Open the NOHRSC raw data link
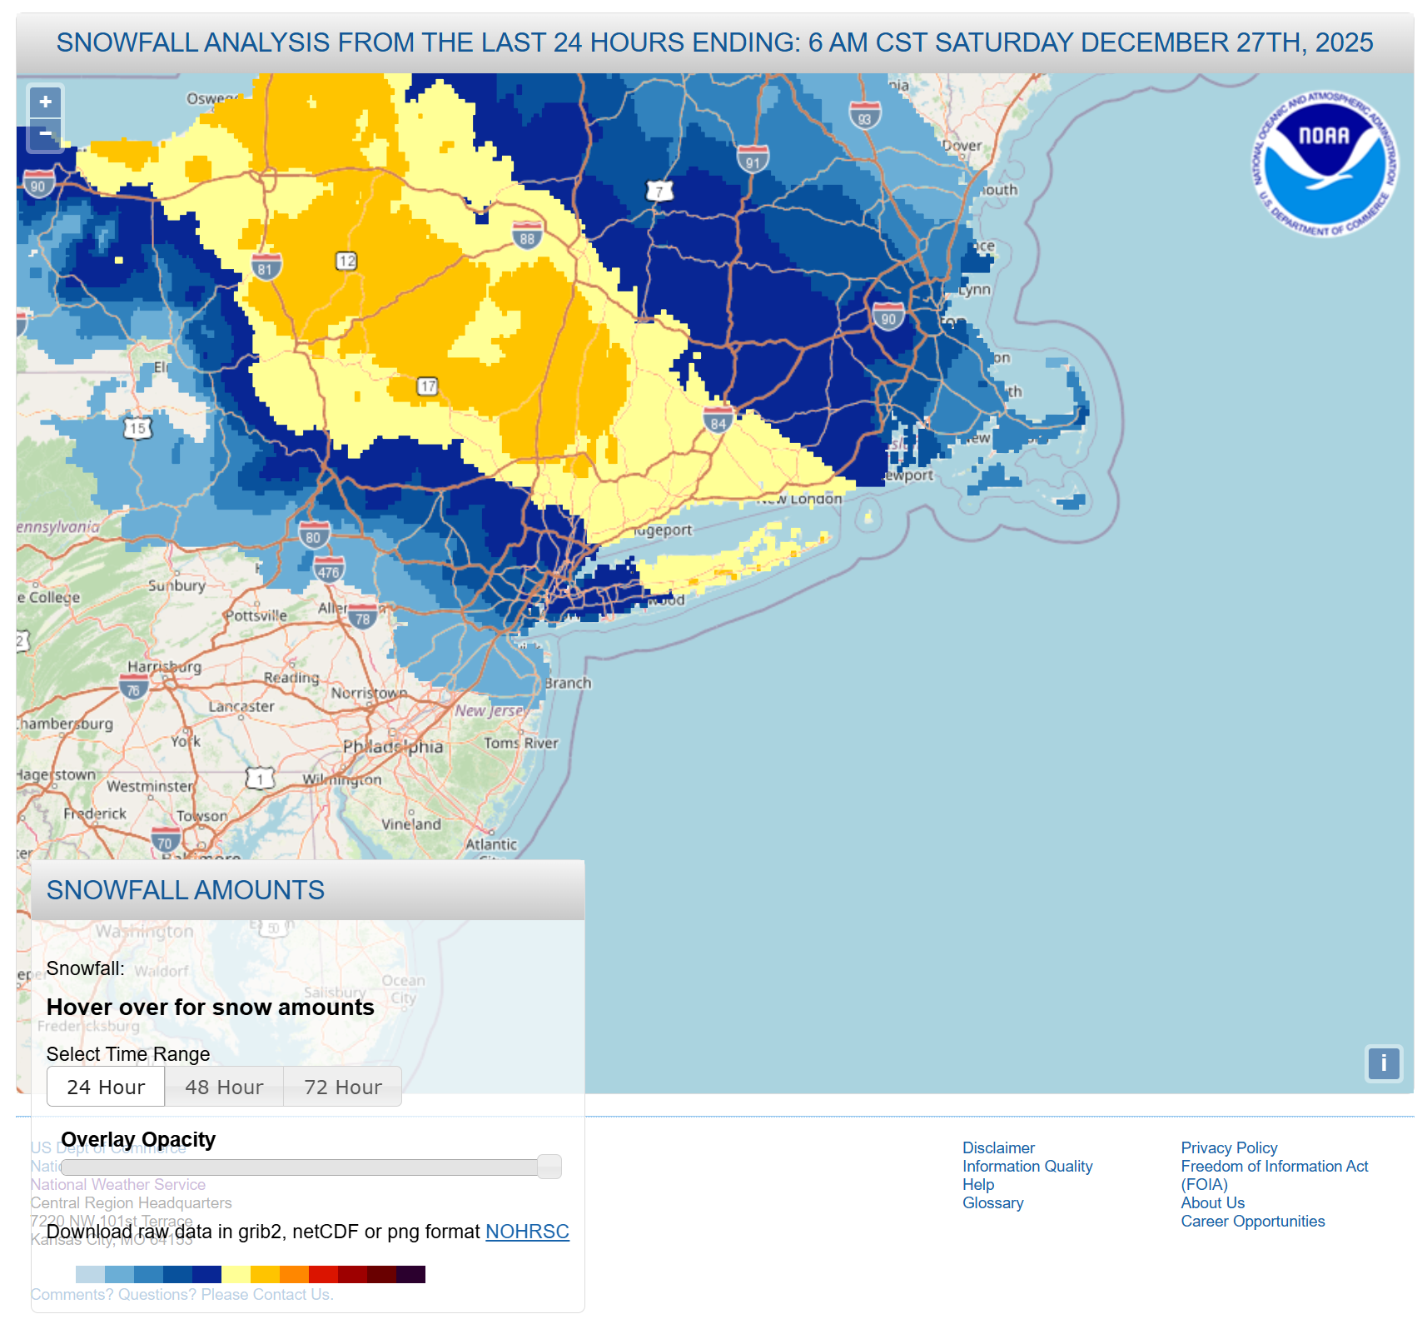The image size is (1427, 1324). pyautogui.click(x=527, y=1232)
